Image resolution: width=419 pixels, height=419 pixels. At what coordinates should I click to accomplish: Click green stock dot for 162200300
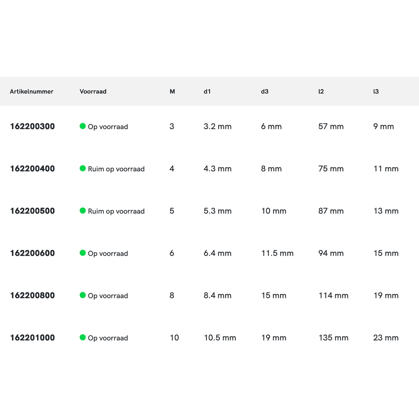[83, 126]
